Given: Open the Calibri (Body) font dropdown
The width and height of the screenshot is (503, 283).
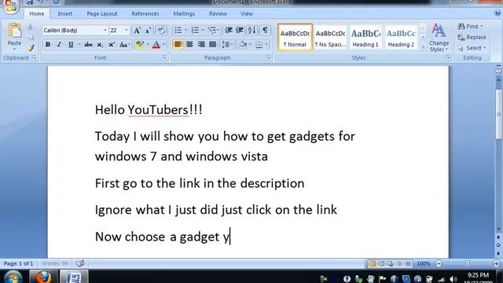Looking at the screenshot, I should coord(105,31).
